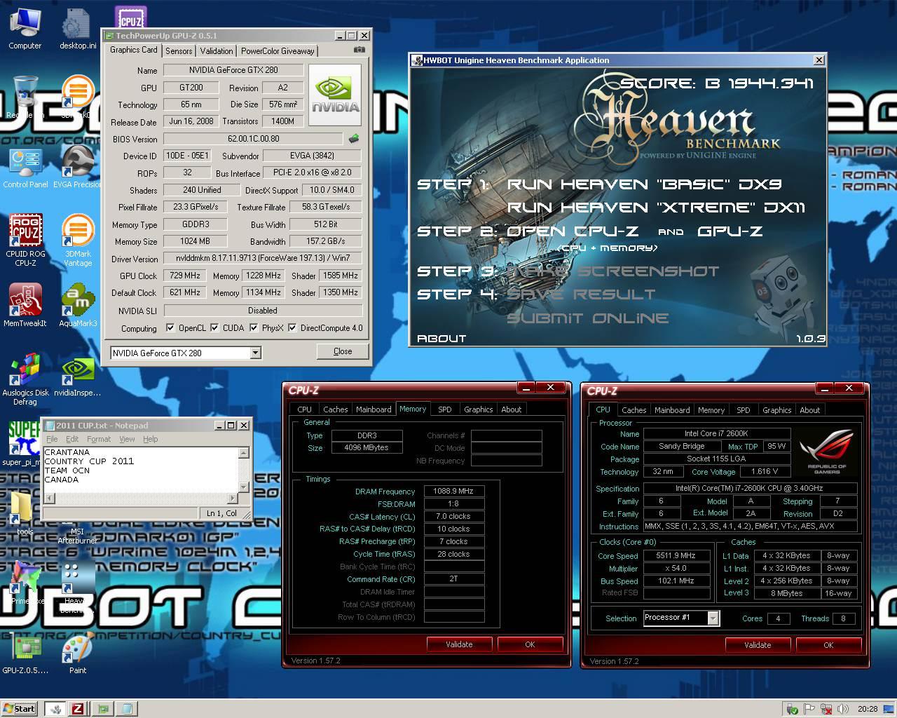
Task: Open the File menu in Notepad
Action: click(x=52, y=439)
